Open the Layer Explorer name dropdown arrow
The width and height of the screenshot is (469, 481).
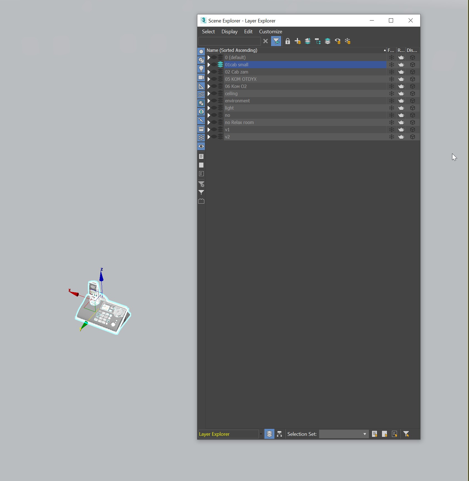261,434
